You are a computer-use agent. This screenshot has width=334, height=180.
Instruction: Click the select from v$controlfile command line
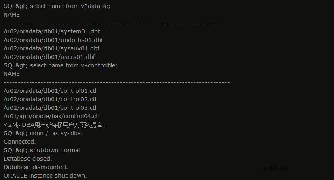coord(60,65)
